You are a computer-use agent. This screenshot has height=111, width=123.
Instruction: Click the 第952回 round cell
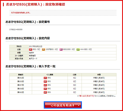(x=21, y=78)
